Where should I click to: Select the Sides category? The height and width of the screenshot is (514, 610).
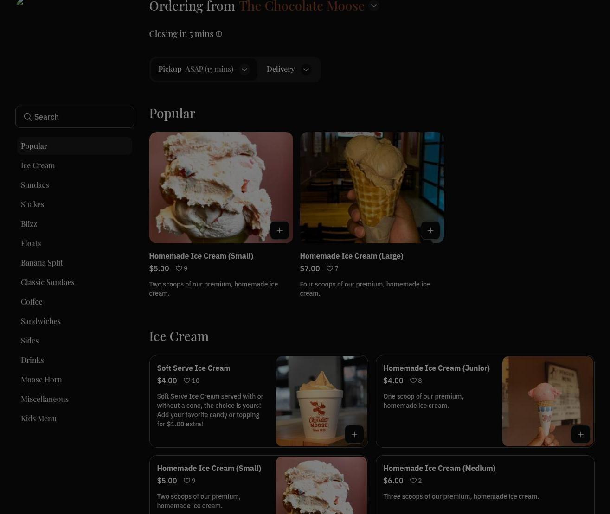point(75,341)
